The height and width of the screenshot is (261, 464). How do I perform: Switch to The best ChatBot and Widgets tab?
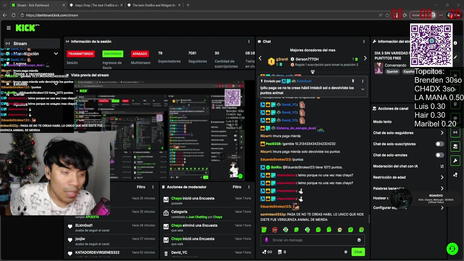coord(154,5)
